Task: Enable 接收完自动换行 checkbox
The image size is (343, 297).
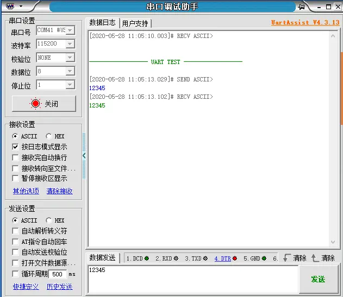Action: pyautogui.click(x=15, y=157)
